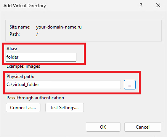Click the Physical path input field

coord(63,84)
